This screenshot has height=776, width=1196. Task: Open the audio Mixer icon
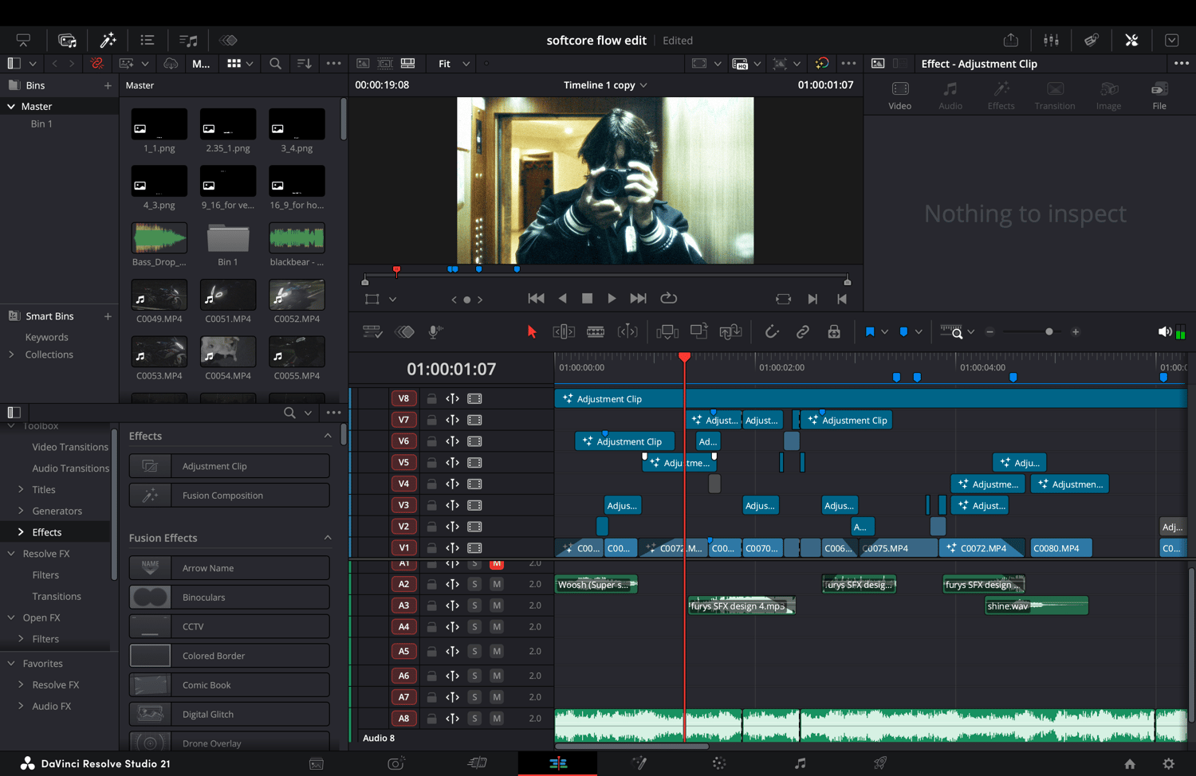click(x=1052, y=40)
